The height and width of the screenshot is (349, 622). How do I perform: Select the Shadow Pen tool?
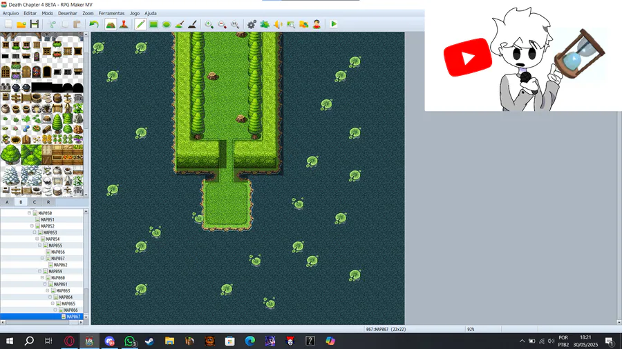click(192, 24)
